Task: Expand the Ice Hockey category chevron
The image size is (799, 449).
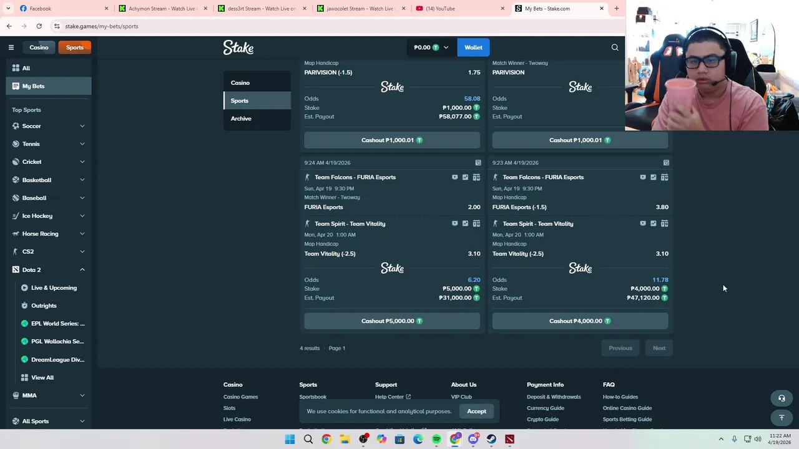Action: [82, 216]
